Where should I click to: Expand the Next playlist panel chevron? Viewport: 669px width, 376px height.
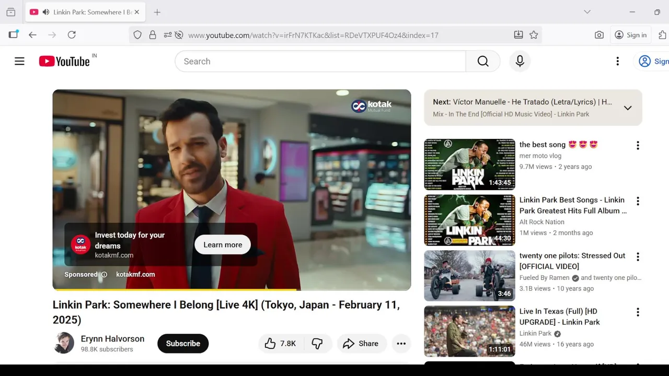click(x=628, y=108)
